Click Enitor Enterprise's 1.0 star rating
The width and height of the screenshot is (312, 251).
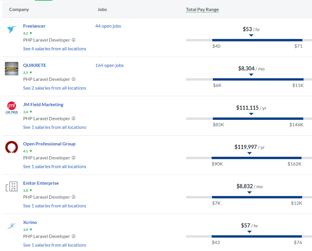[28, 190]
